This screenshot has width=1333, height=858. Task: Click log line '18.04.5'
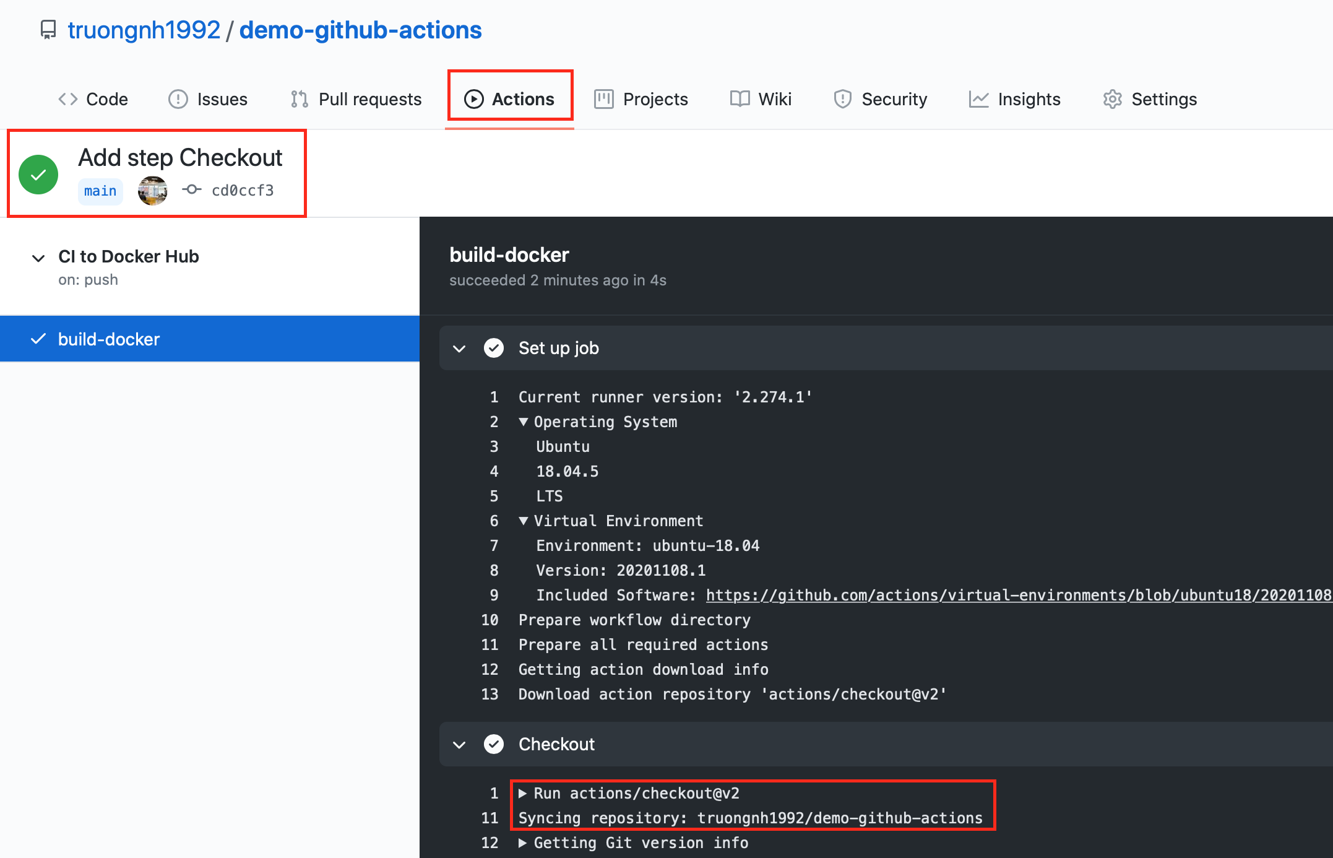pyautogui.click(x=567, y=471)
